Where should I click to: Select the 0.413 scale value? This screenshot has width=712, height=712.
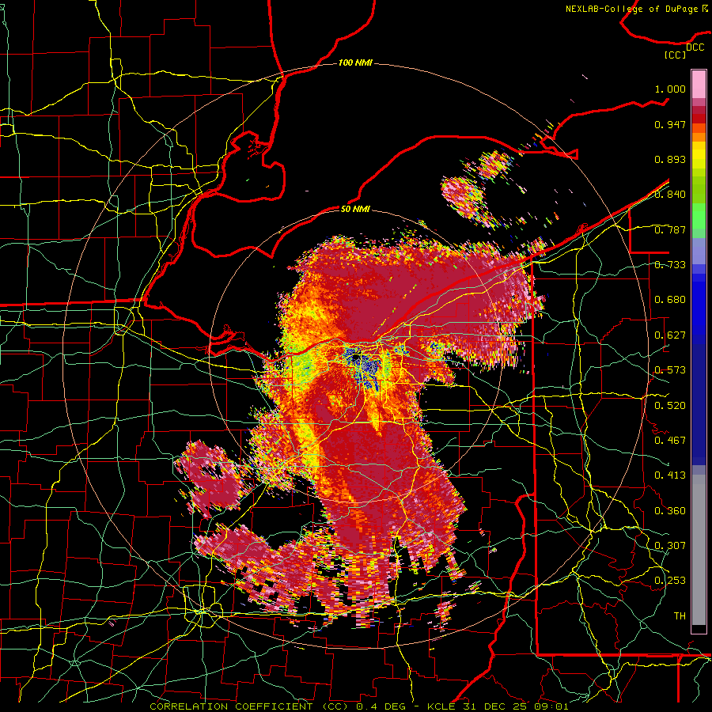[x=670, y=475]
